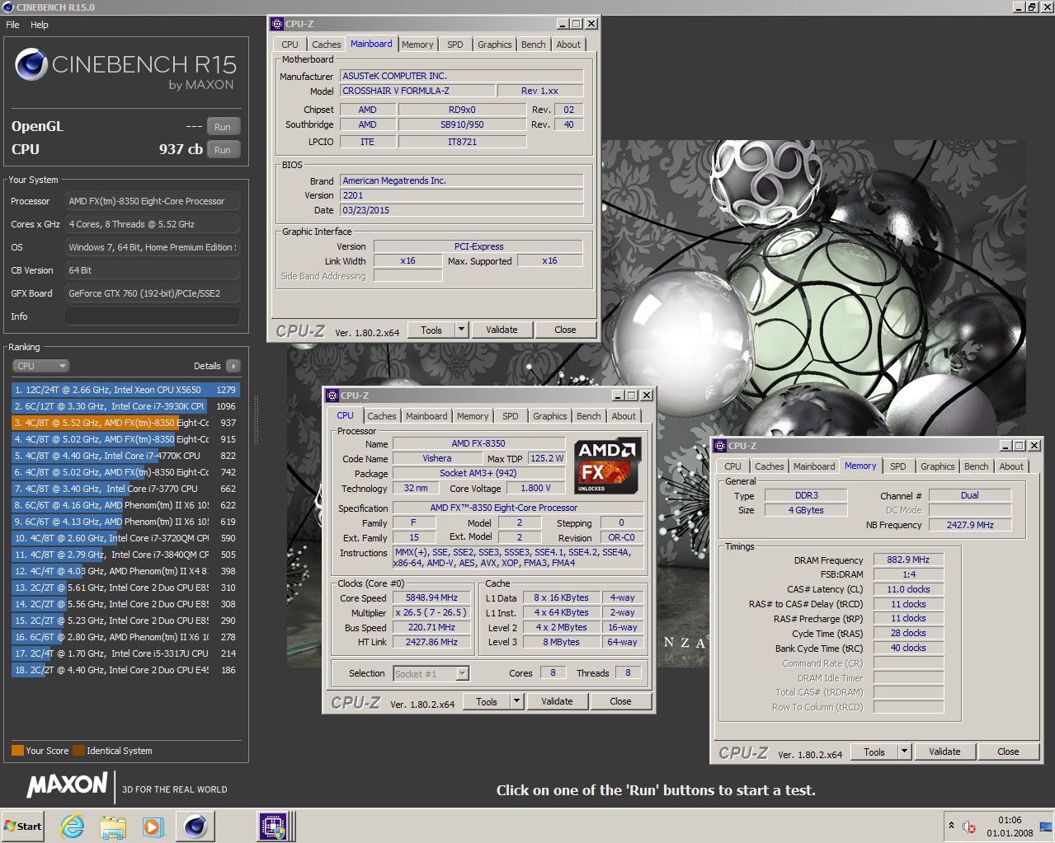The height and width of the screenshot is (843, 1055).
Task: Click the Cinebench title bar icon
Action: tap(8, 7)
